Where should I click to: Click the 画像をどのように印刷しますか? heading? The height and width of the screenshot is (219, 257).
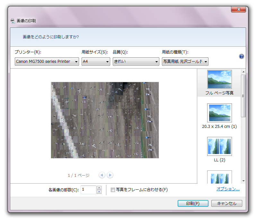coord(51,37)
